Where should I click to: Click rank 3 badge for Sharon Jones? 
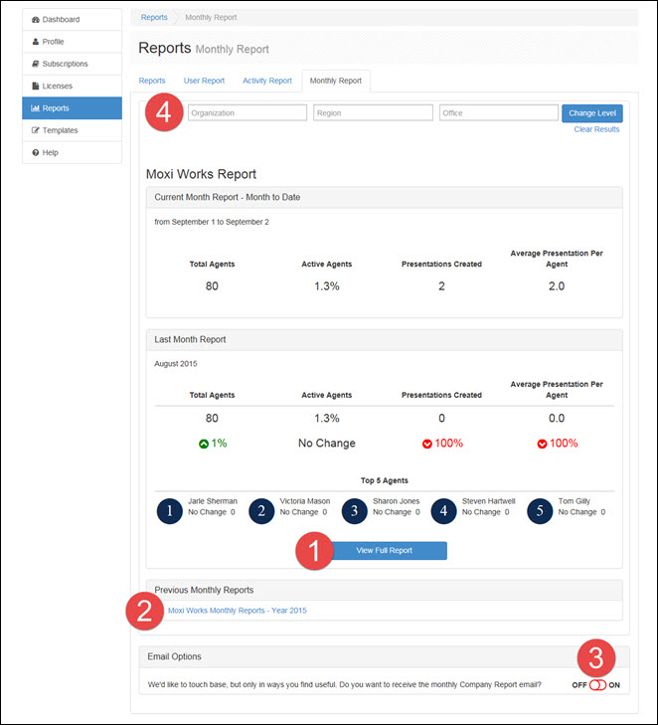click(355, 511)
